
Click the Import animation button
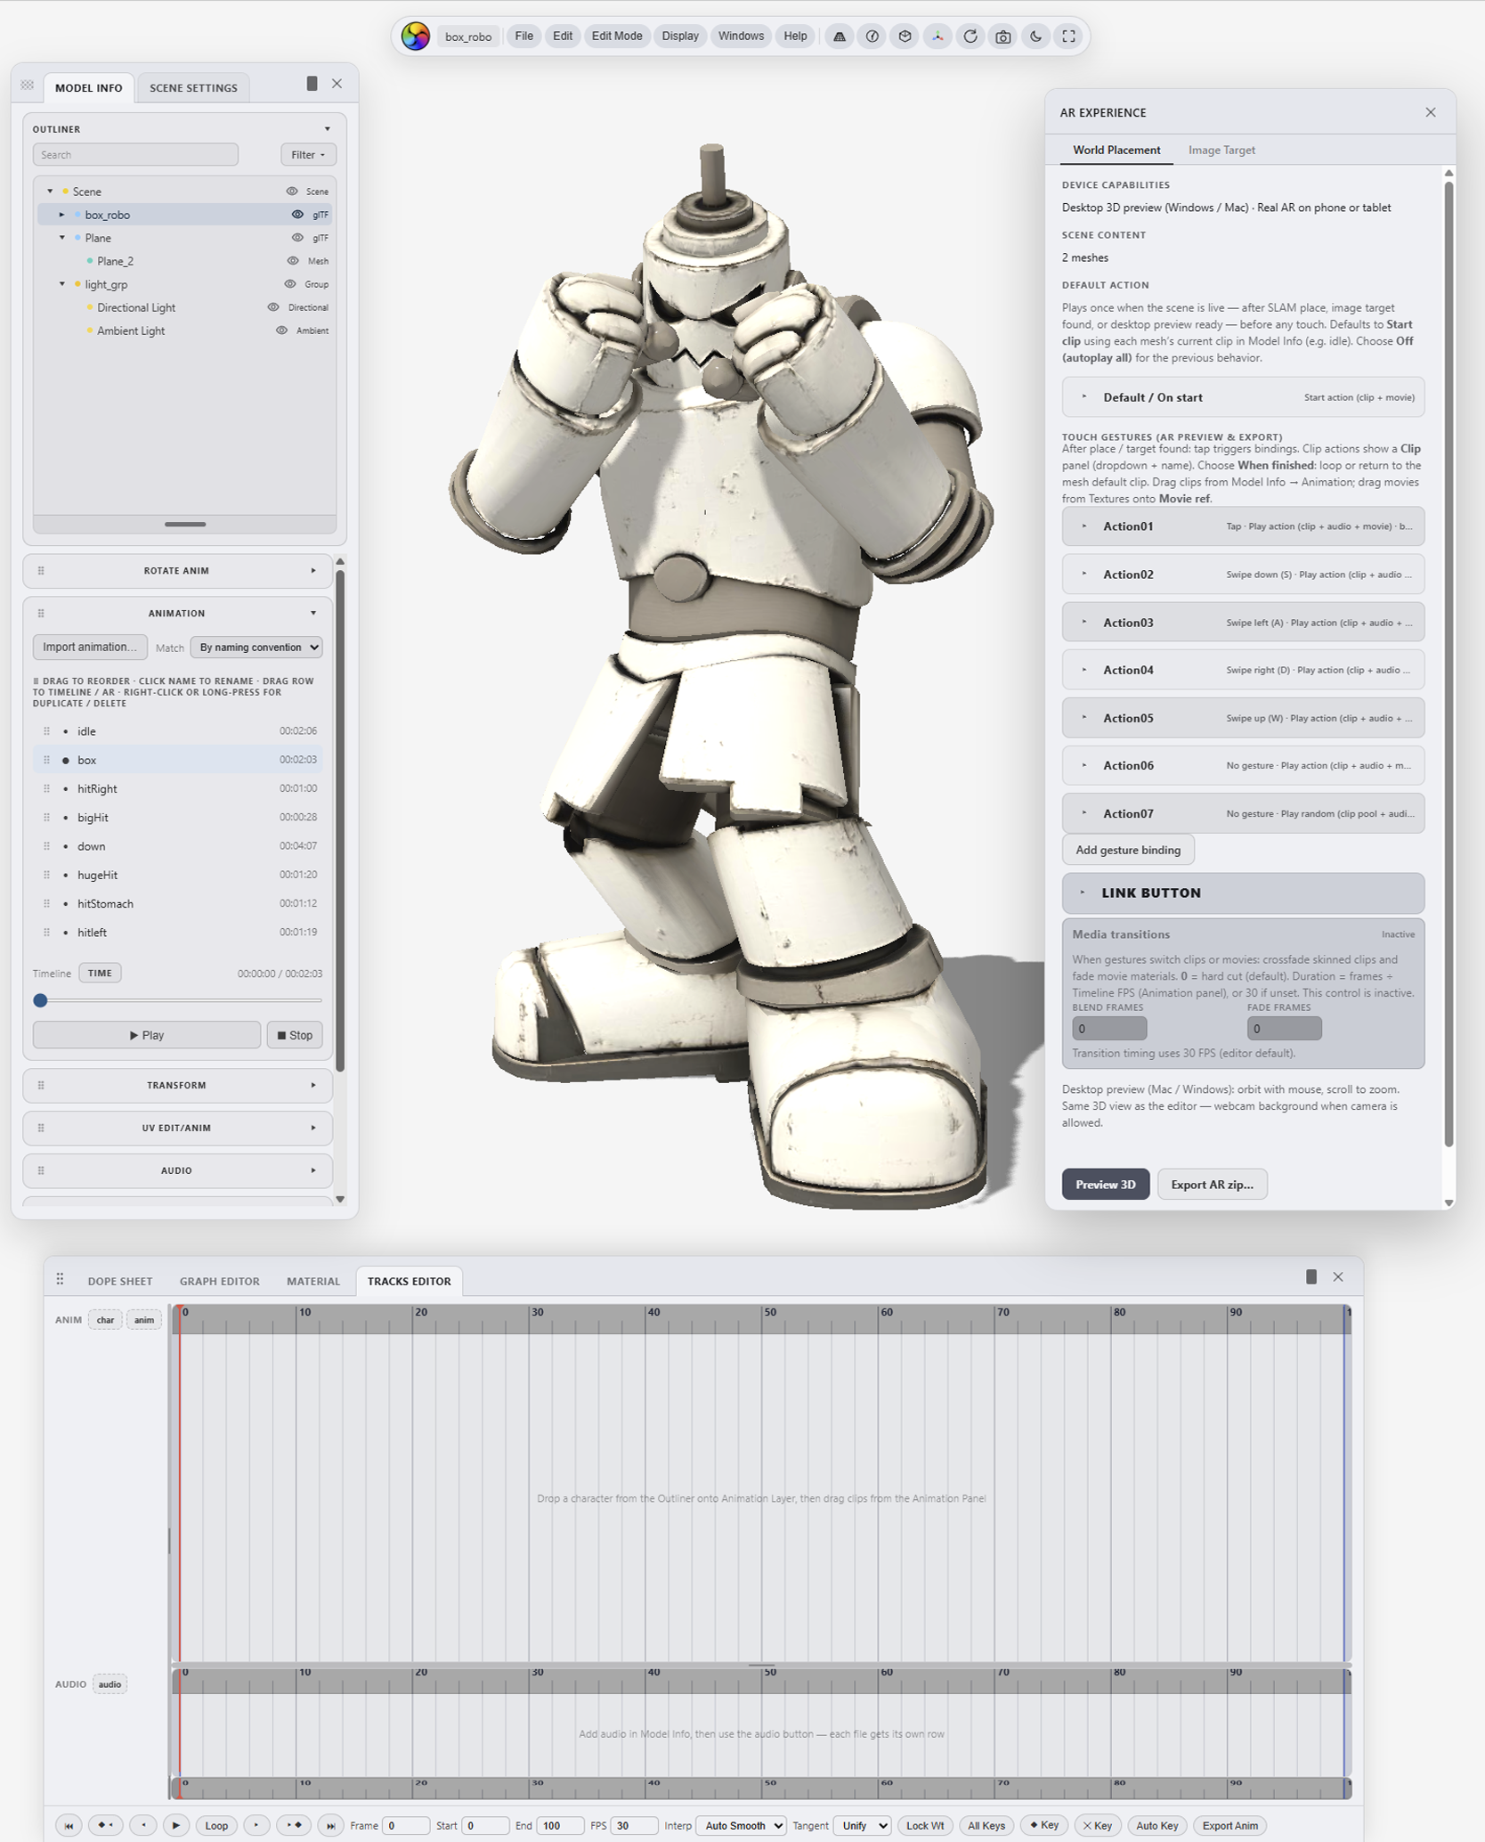(90, 648)
